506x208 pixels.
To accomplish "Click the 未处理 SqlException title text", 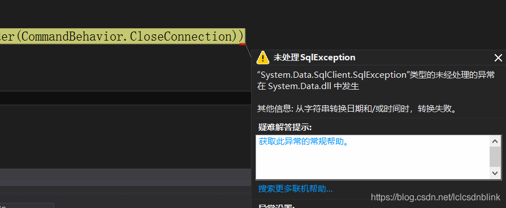I will pos(314,57).
